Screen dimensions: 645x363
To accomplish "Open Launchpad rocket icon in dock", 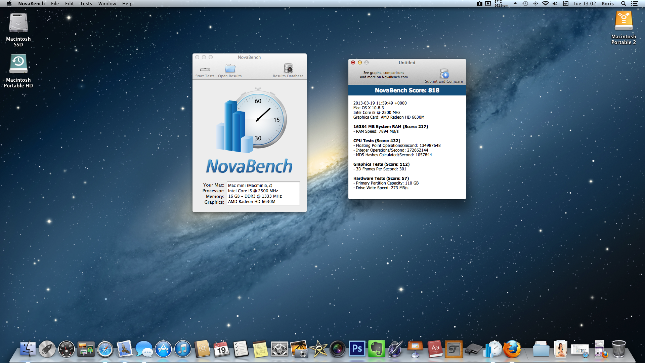I will 47,349.
